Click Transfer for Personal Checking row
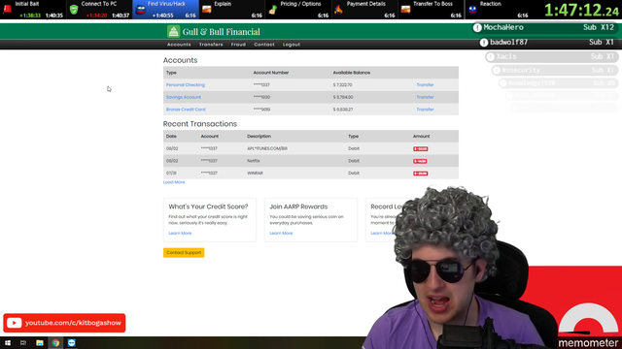Viewport: 622px width, 349px height. (x=425, y=85)
